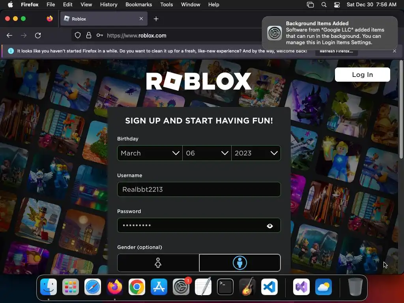Click the Password input field

[x=199, y=225]
